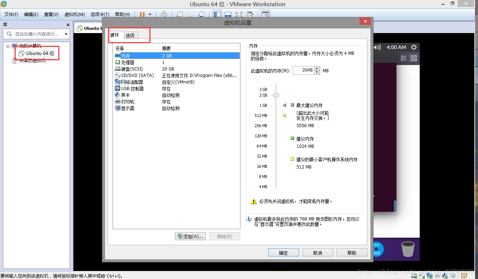Click the yellow minimum memory triangle marker
The width and height of the screenshot is (478, 279).
coord(285,115)
